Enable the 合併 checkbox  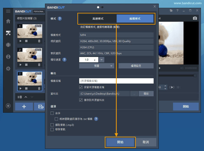pyautogui.click(x=52, y=113)
